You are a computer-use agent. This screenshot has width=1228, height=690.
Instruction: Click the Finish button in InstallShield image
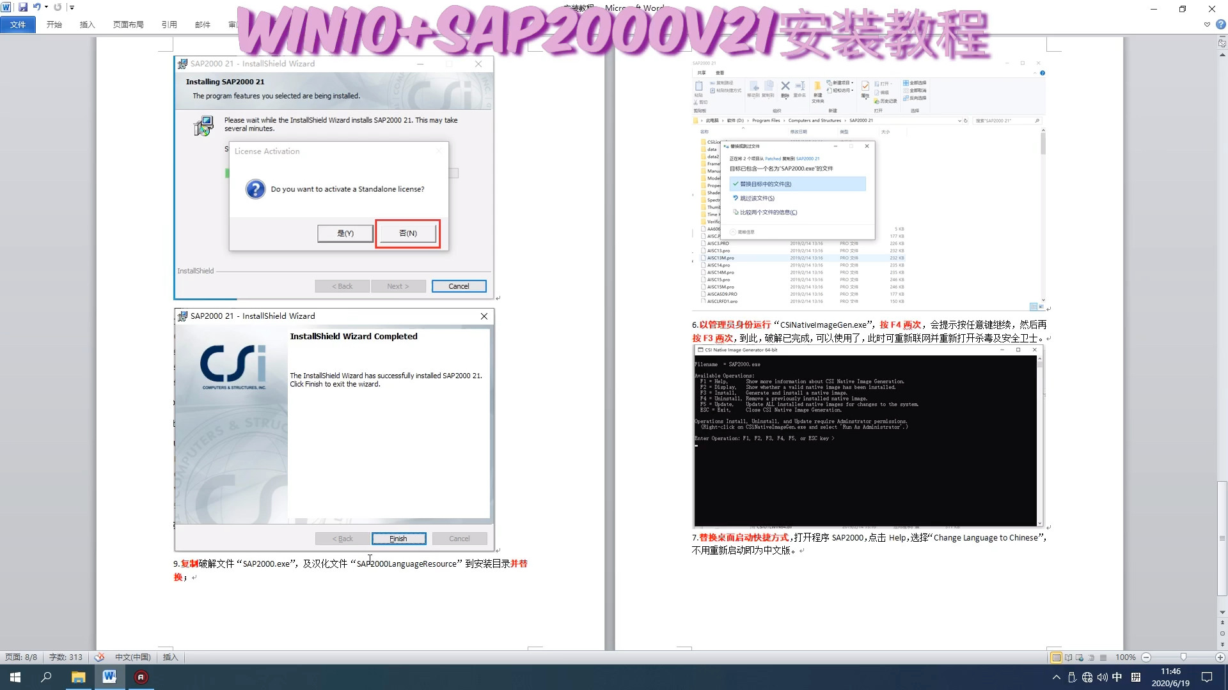click(398, 539)
